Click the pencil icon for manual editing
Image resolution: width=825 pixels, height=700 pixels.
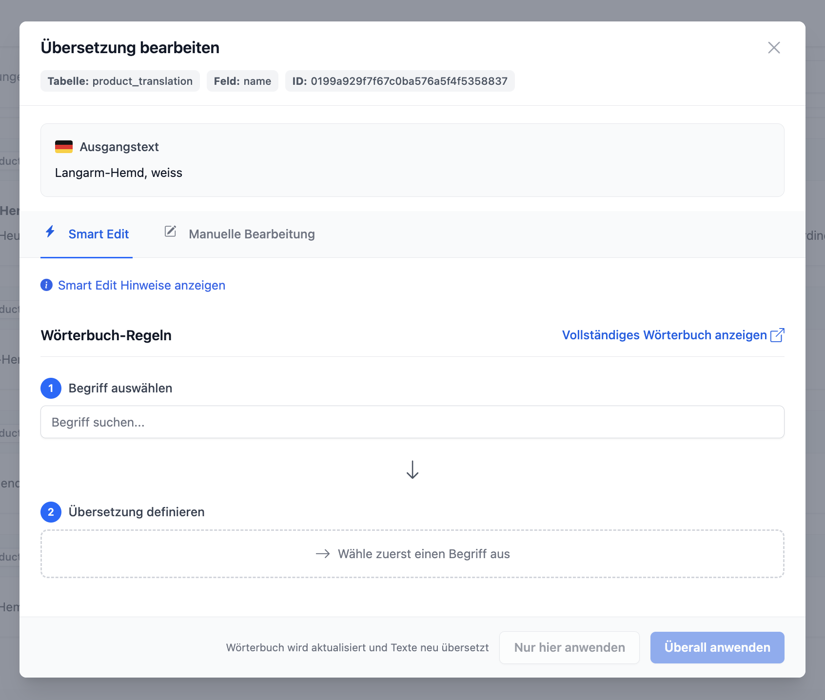170,232
